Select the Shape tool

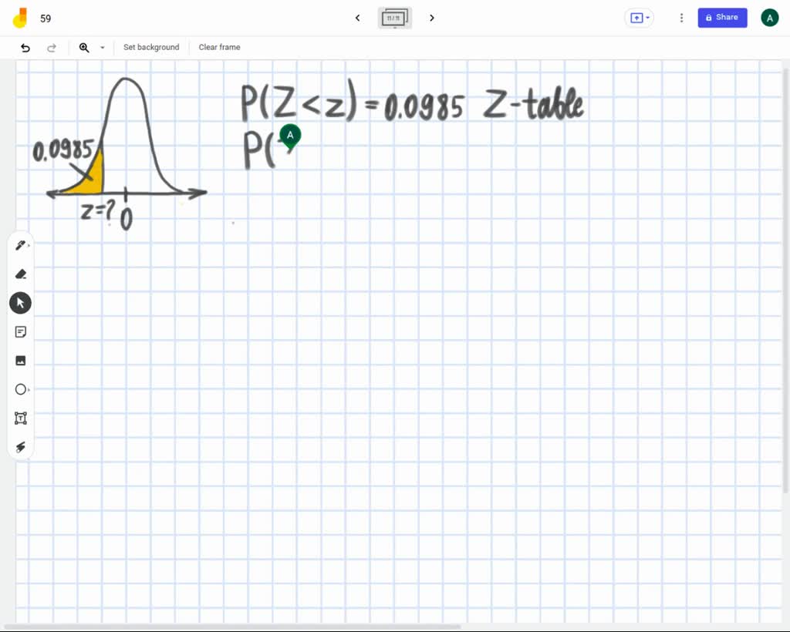20,389
